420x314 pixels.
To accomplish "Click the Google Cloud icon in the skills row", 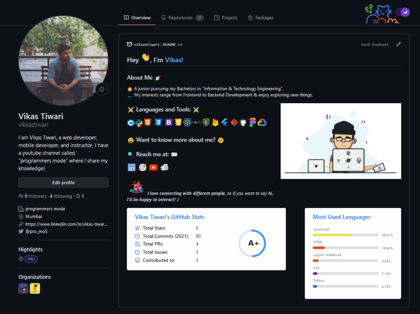I will pos(262,123).
